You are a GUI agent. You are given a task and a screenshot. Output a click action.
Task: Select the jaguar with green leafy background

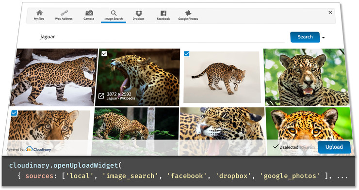pyautogui.click(x=307, y=77)
